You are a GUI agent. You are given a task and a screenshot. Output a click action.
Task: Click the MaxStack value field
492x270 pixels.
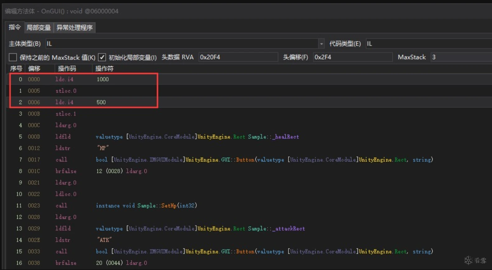click(x=461, y=57)
